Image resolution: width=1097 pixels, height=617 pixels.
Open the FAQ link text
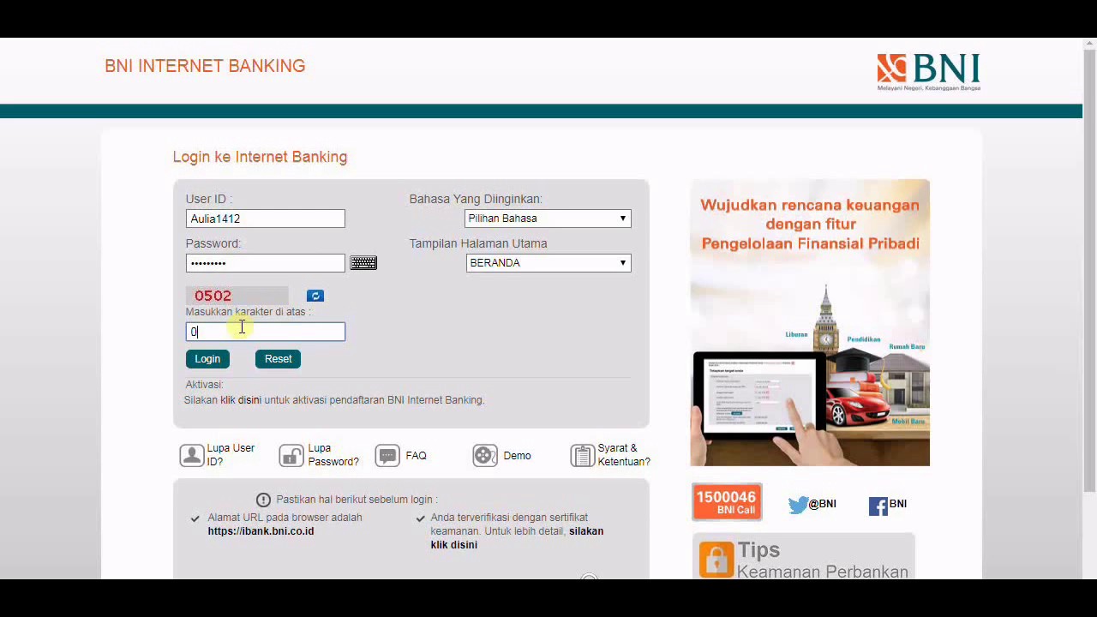pos(416,456)
